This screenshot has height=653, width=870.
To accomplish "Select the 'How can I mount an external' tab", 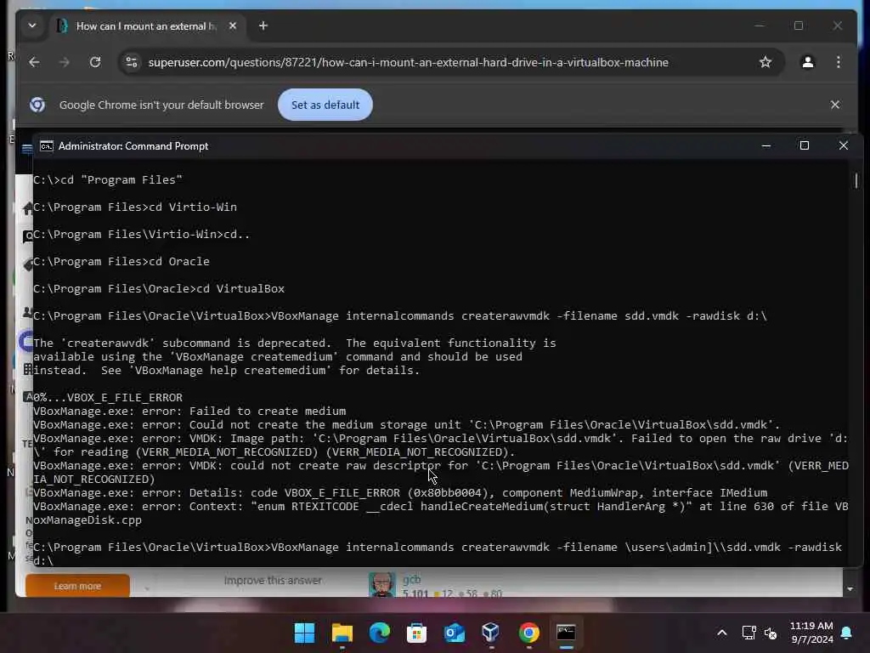I will 145,26.
